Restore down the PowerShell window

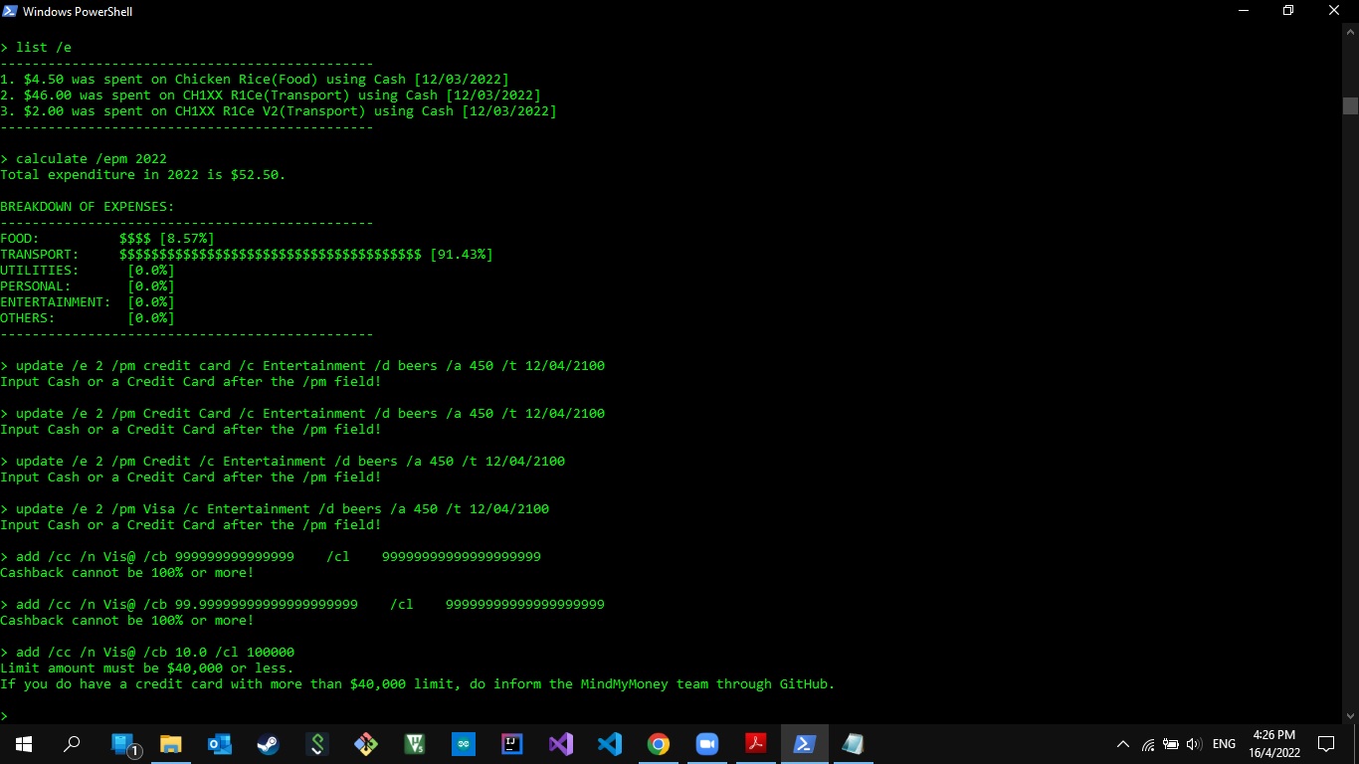[1288, 11]
